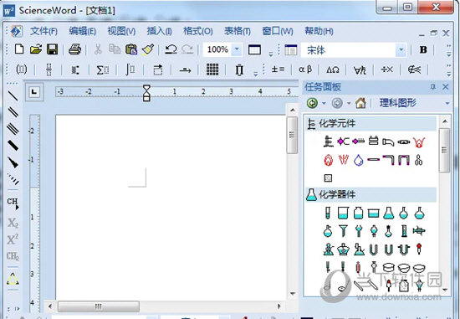The height and width of the screenshot is (319, 460).
Task: Open the 宋体 font dropdown
Action: (401, 50)
